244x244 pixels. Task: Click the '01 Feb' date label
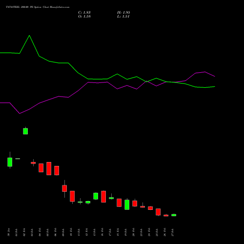tap(17, 232)
